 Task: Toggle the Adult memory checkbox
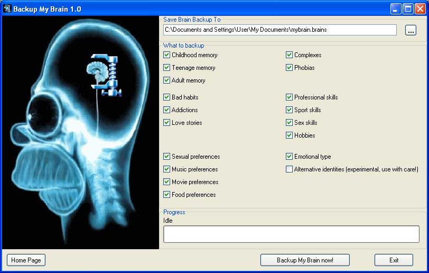pyautogui.click(x=166, y=80)
